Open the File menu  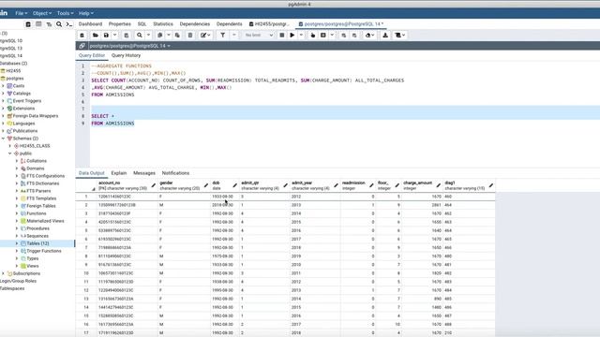(x=21, y=13)
